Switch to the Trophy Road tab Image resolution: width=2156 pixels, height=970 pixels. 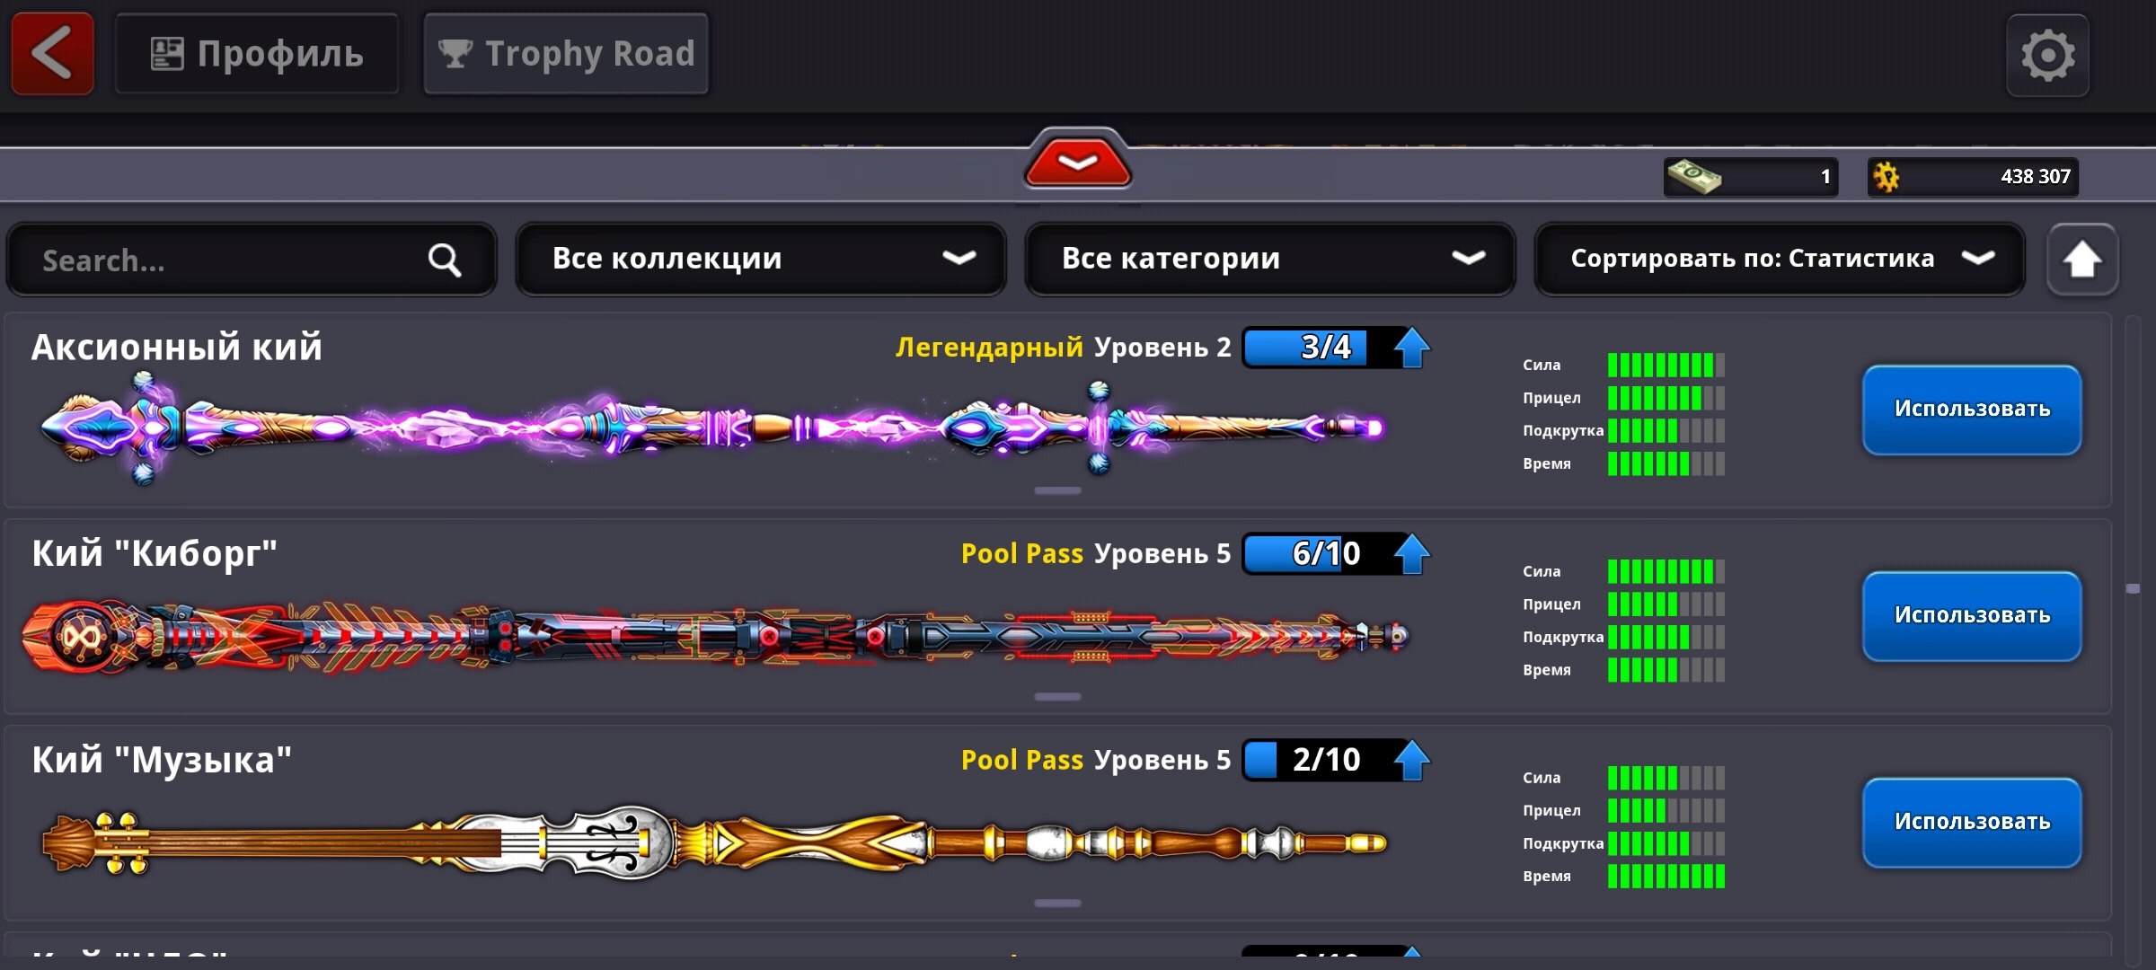(566, 53)
